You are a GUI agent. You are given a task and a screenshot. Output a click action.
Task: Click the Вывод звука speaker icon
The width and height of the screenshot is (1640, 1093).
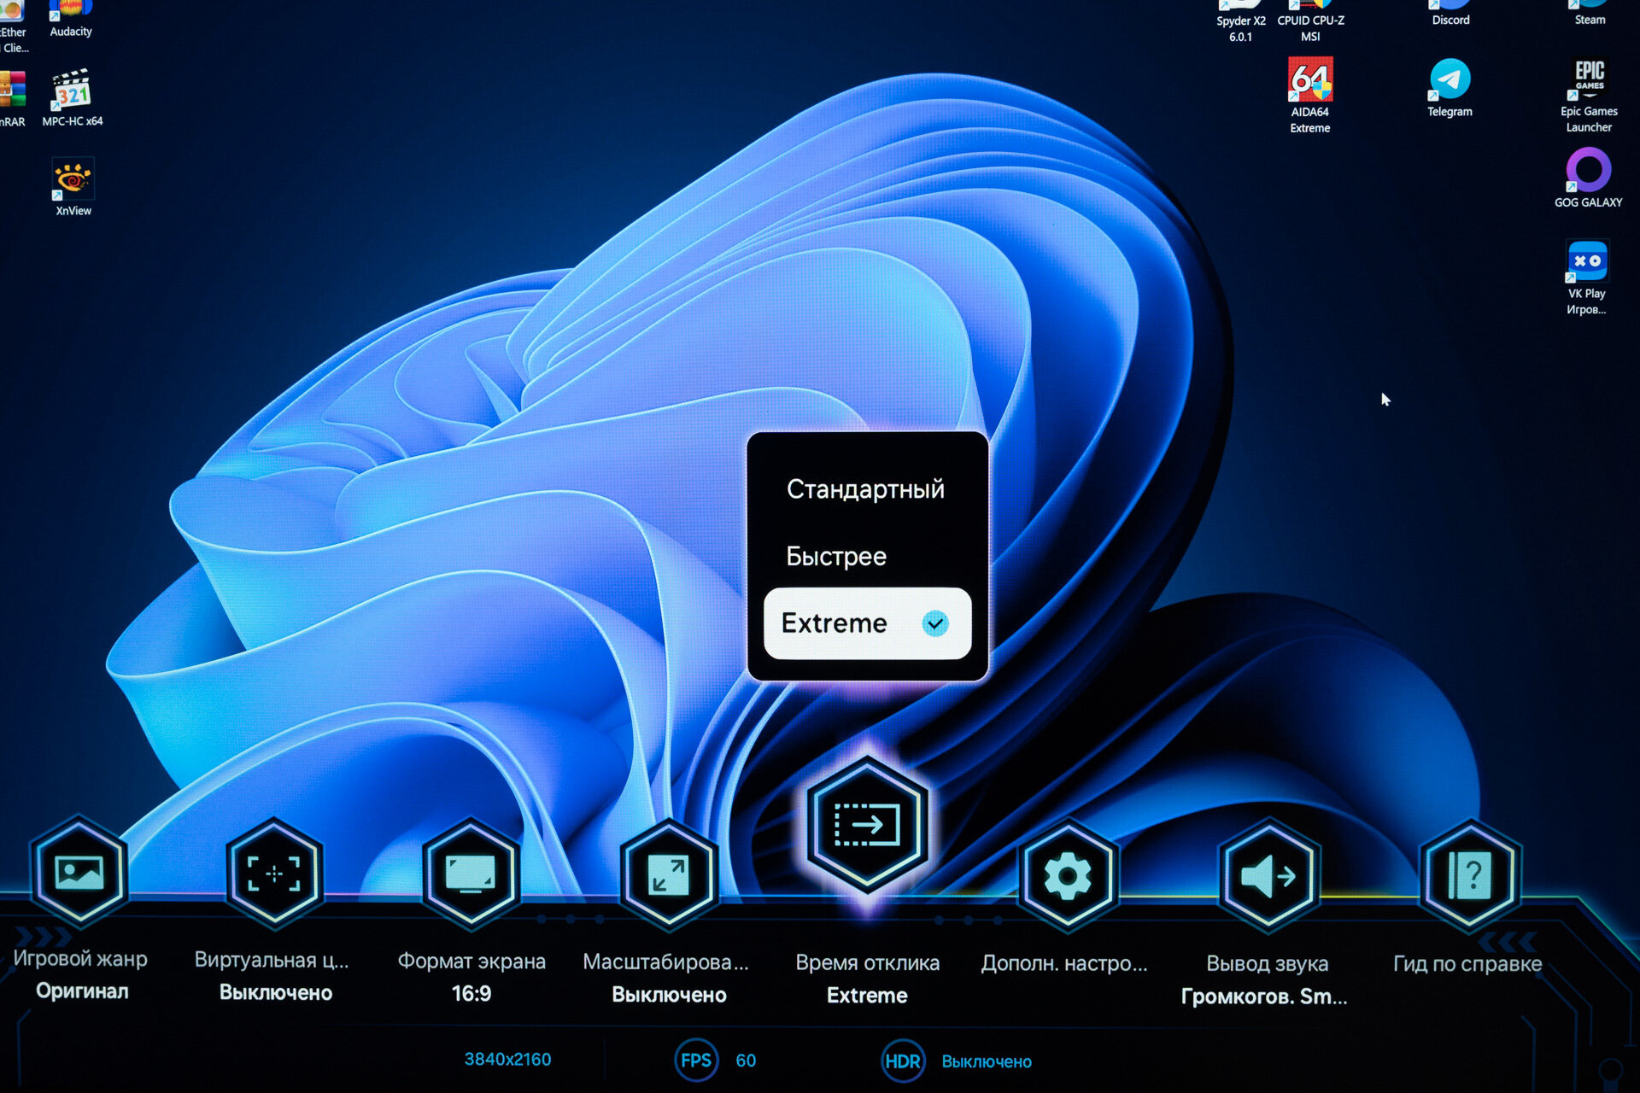[1268, 876]
